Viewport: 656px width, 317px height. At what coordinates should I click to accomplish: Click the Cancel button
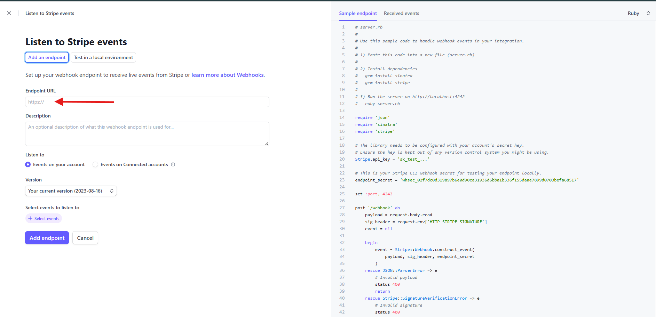[x=85, y=238]
